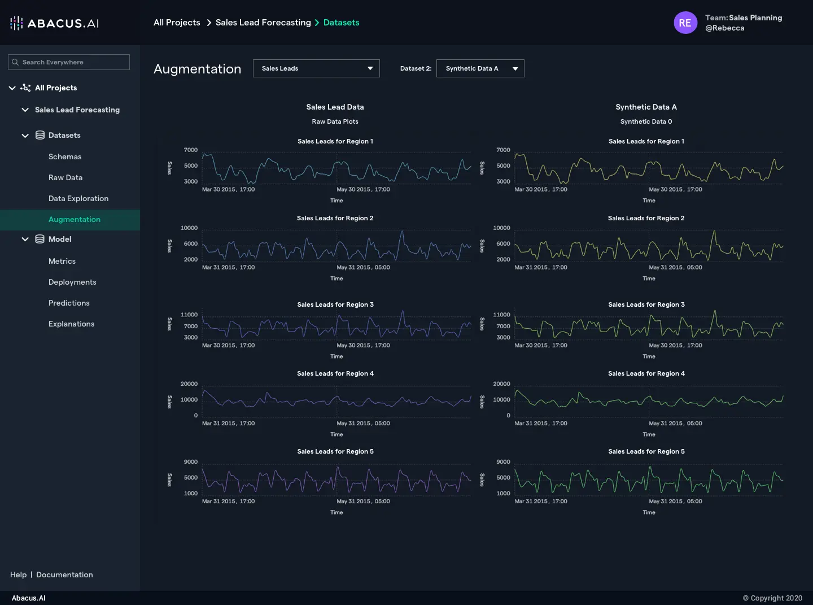Click the Model database icon

[40, 239]
